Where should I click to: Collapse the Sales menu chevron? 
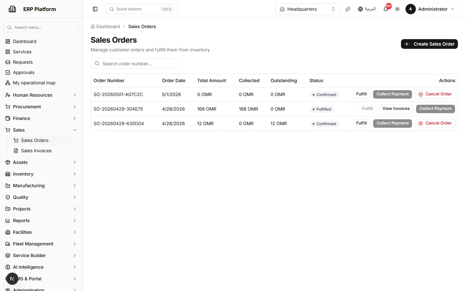coord(75,130)
